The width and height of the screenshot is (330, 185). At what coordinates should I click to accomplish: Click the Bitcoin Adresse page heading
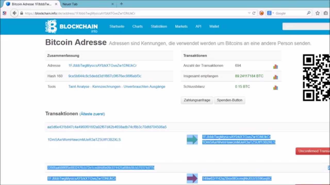click(x=76, y=42)
